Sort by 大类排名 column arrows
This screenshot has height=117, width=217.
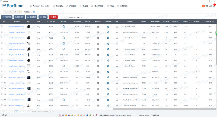click(148, 22)
